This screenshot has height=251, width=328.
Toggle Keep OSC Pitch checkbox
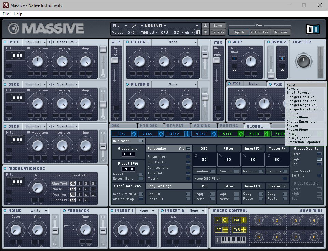[x=285, y=179]
